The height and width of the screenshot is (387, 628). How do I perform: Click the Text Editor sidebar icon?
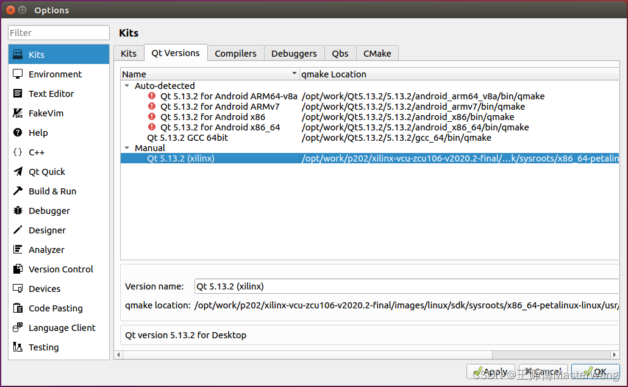pyautogui.click(x=18, y=94)
